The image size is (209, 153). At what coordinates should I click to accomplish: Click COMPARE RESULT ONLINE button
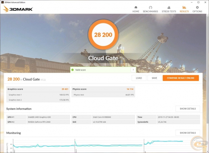pos(181,78)
